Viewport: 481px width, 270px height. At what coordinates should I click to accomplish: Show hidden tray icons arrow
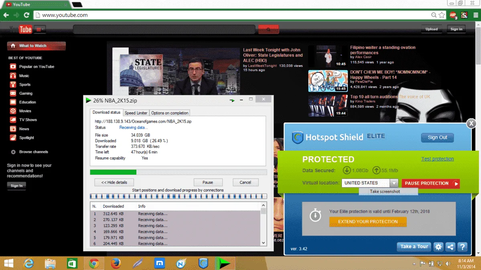(414, 264)
